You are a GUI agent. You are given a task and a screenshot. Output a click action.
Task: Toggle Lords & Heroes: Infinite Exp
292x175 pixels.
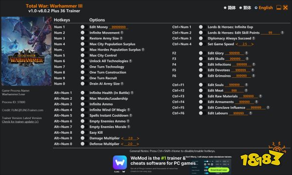201,27
